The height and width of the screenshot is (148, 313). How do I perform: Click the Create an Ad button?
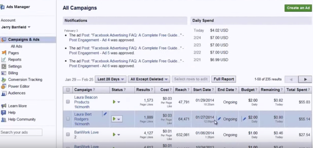click(298, 8)
